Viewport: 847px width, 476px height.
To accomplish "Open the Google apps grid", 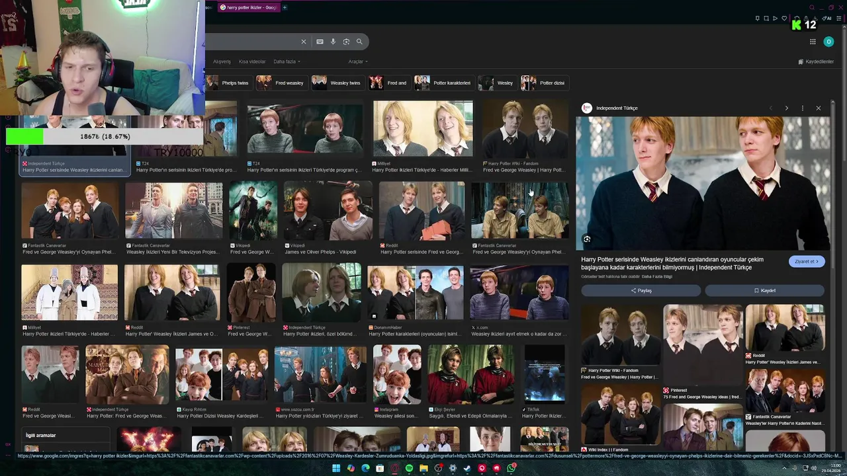I will point(813,42).
